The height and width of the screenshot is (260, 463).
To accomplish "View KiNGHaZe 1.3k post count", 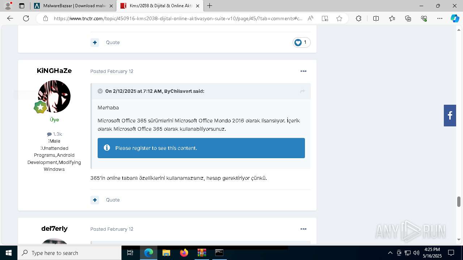I will point(54,134).
